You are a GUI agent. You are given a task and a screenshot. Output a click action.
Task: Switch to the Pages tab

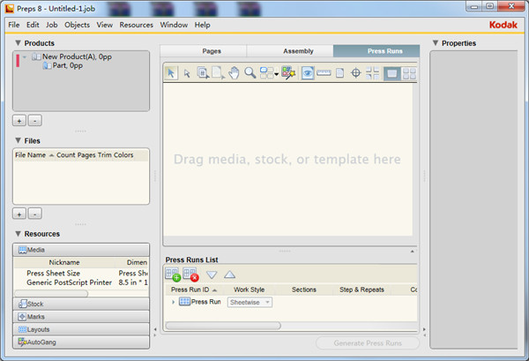(x=204, y=51)
